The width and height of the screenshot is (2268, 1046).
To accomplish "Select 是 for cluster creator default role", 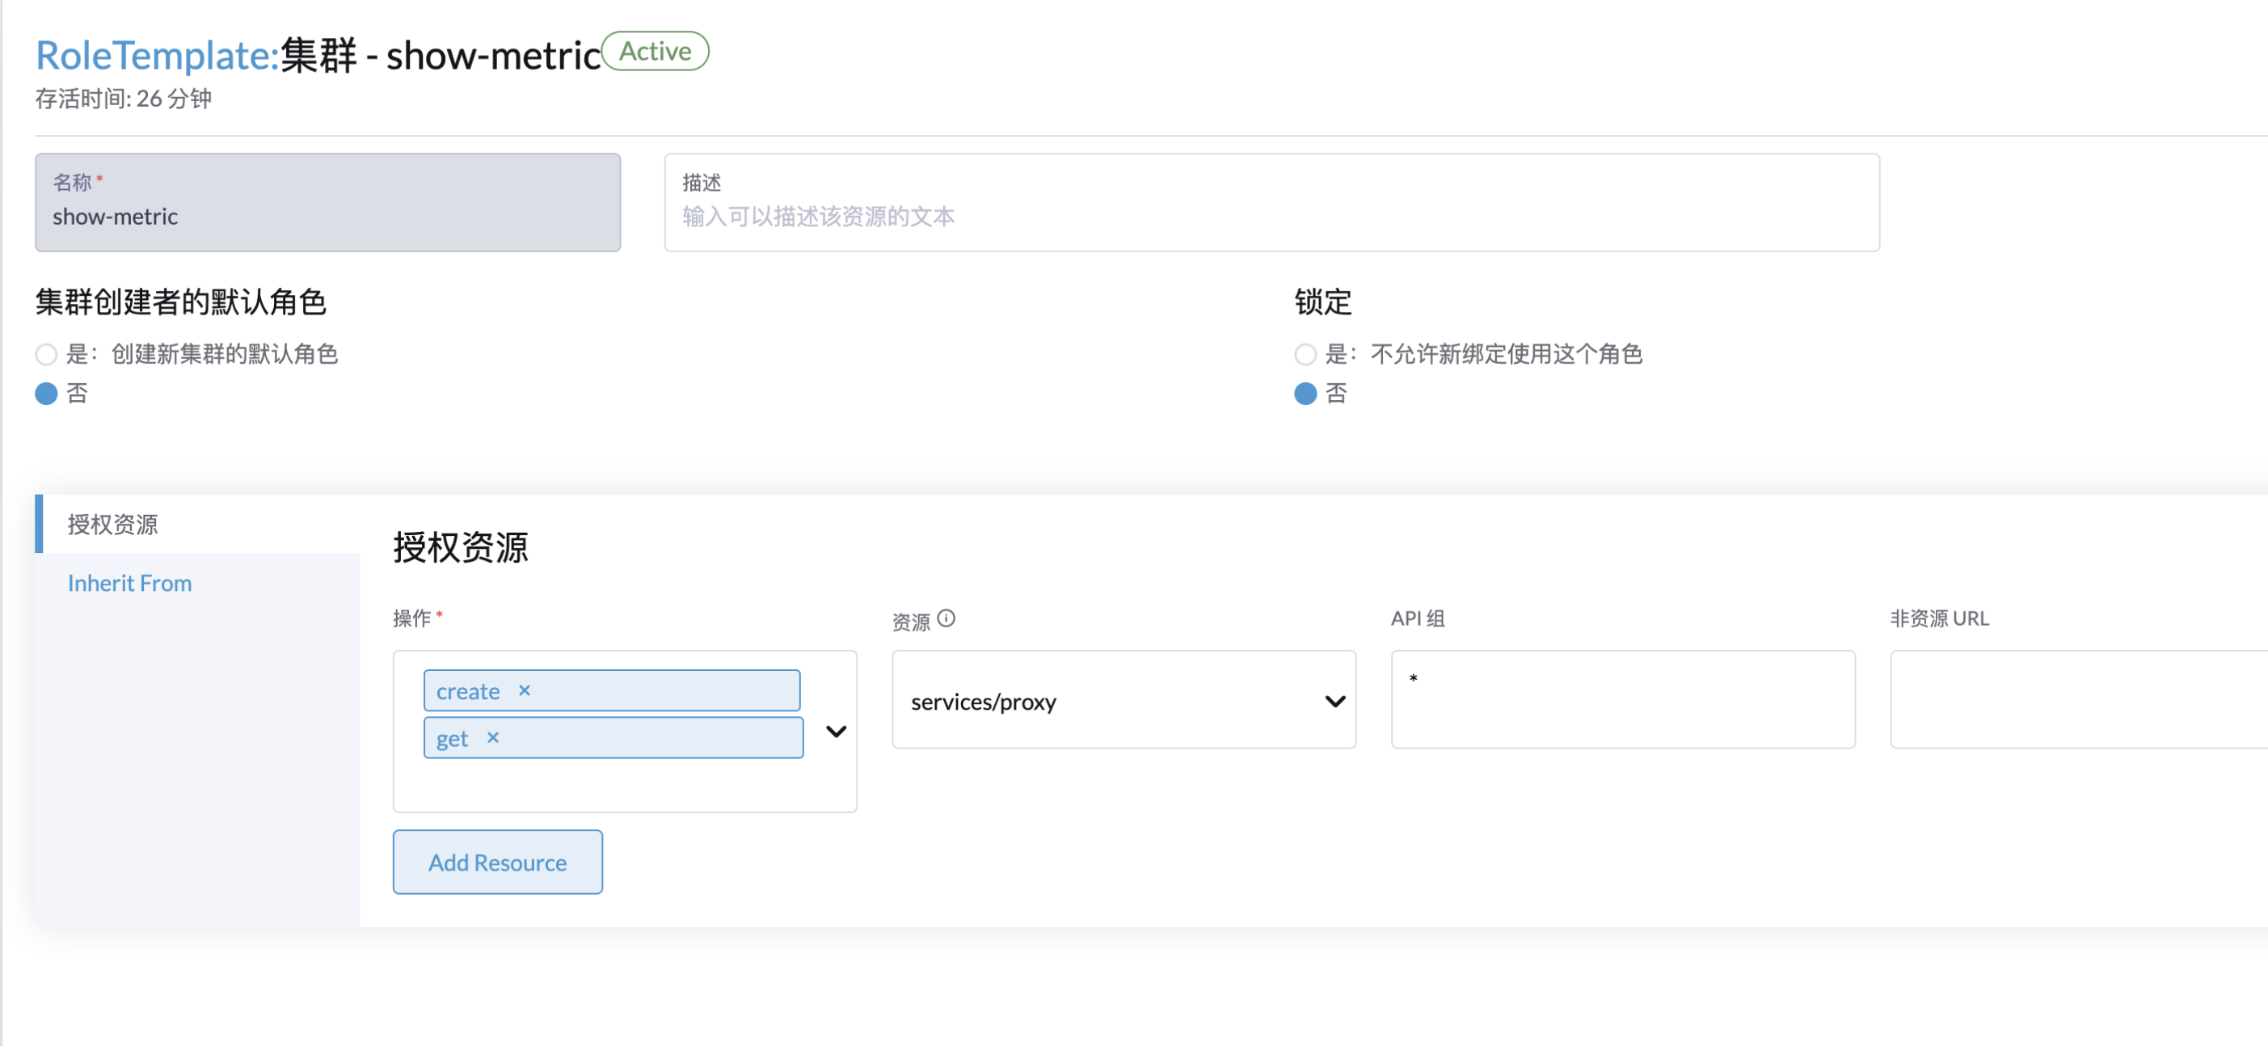I will click(x=47, y=355).
